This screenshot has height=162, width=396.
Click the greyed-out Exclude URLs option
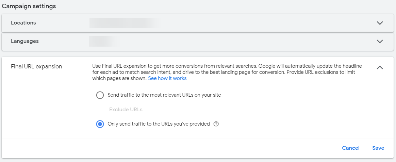tap(126, 110)
